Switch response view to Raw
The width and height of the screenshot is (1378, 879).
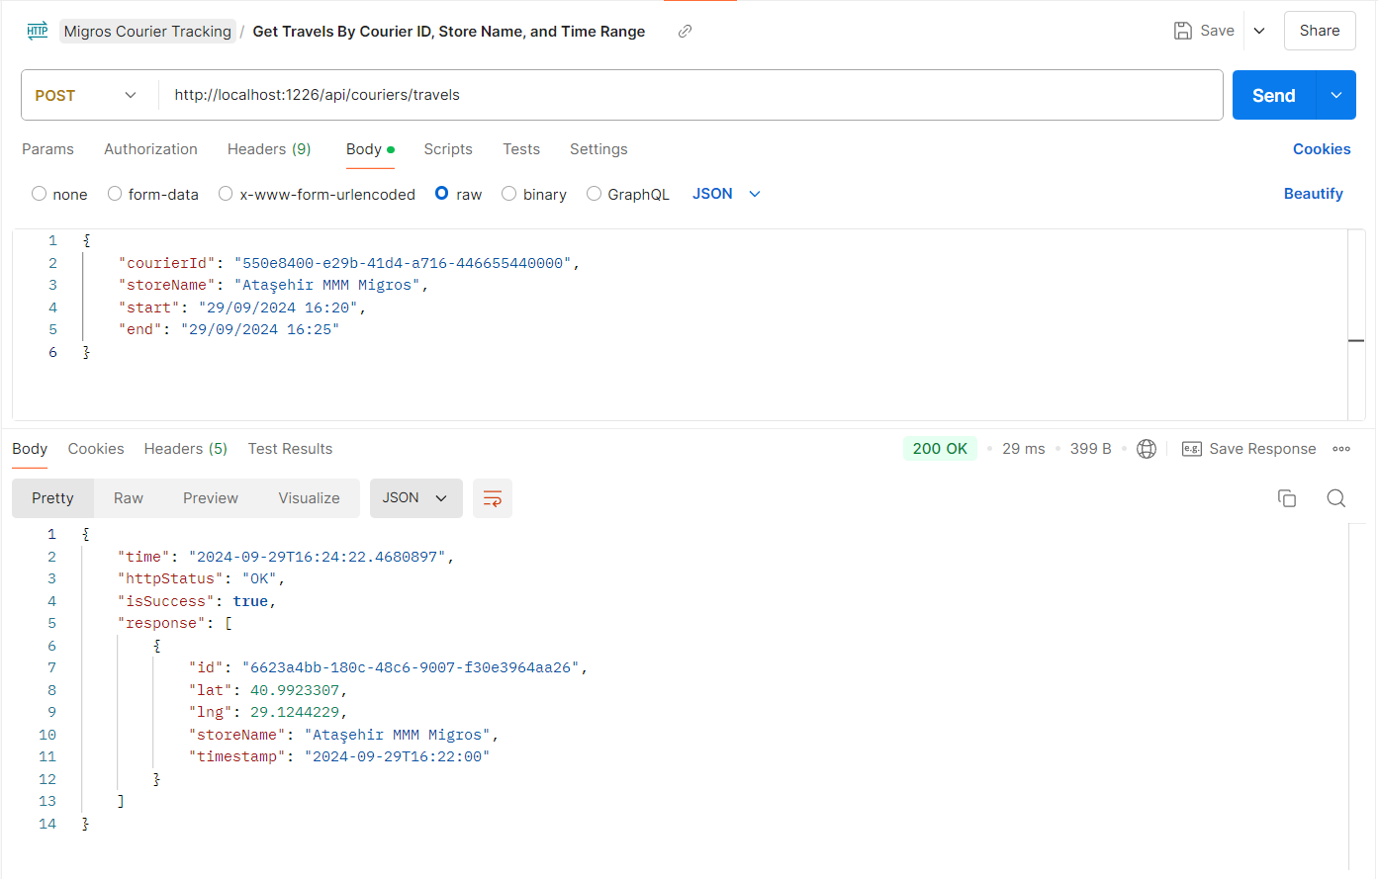pos(129,498)
